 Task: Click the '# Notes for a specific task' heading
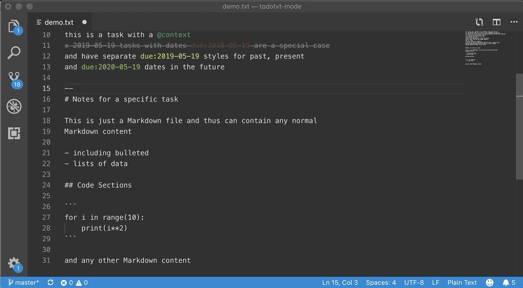122,99
